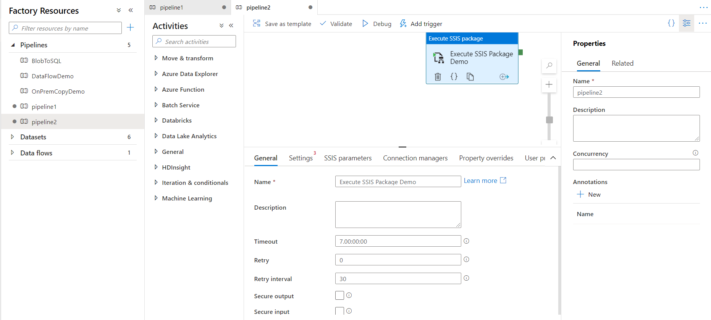The height and width of the screenshot is (320, 711).
Task: Expand the Datasets tree section
Action: tap(13, 137)
